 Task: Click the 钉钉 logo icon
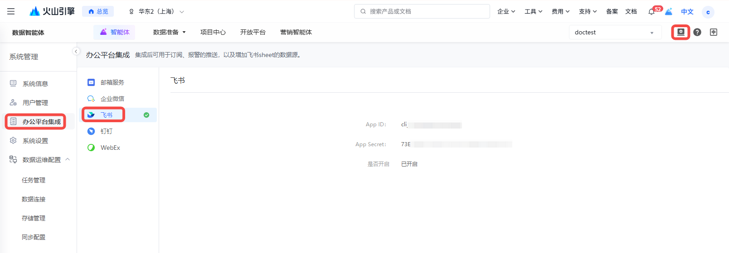[91, 131]
